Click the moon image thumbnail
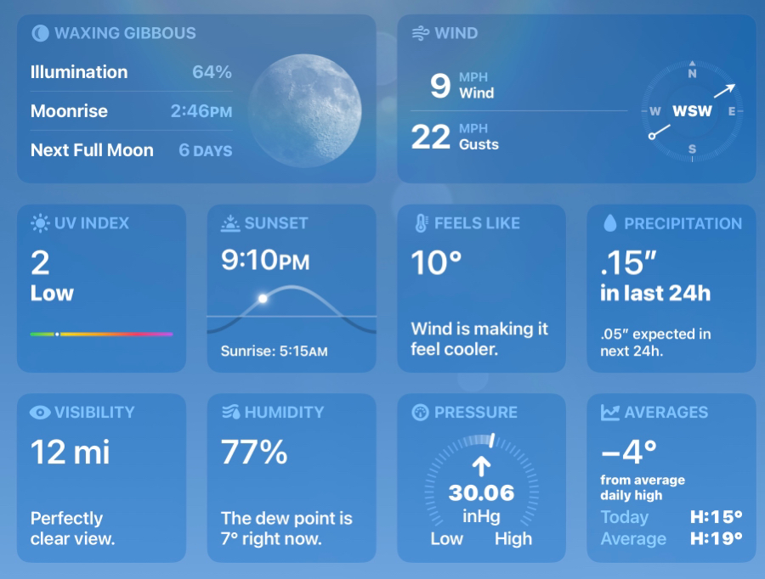This screenshot has height=579, width=765. [305, 110]
